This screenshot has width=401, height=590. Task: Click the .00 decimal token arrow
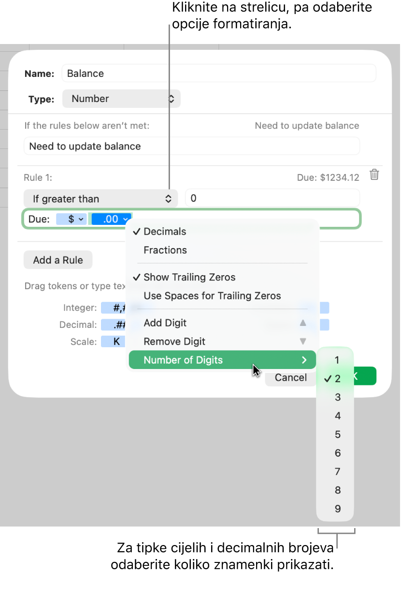click(126, 219)
